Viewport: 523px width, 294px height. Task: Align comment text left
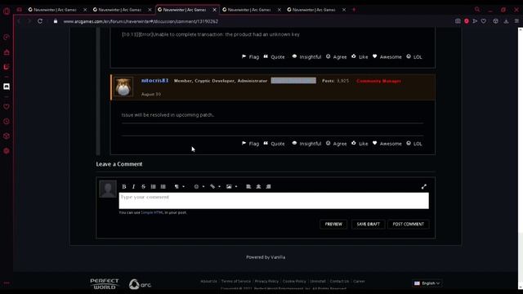tap(248, 187)
